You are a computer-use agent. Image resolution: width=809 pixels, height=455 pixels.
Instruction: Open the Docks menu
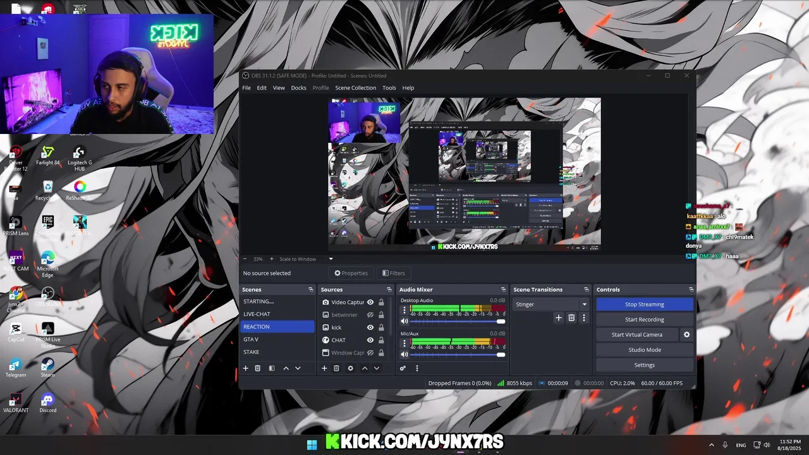298,88
